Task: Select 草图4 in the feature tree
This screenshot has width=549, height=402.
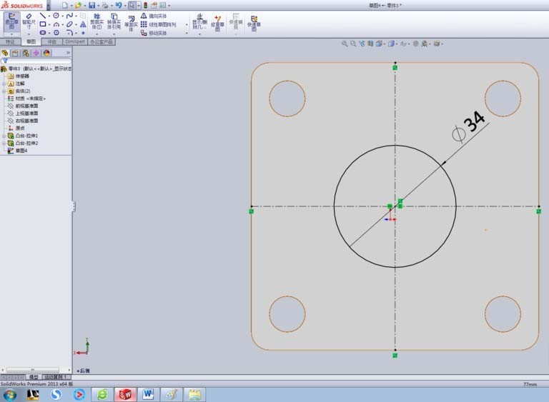Action: pos(21,151)
